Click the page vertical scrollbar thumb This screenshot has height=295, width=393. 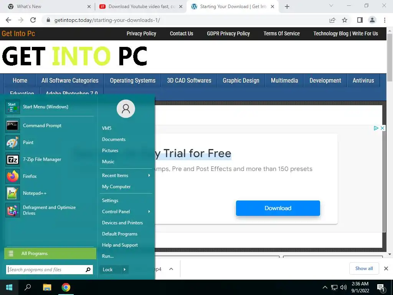point(390,58)
